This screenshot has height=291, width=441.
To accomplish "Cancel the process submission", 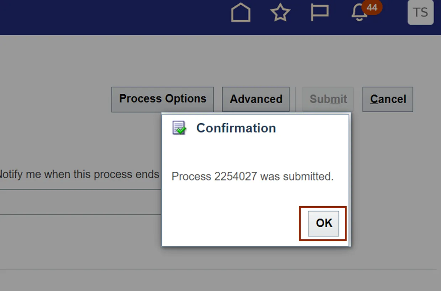I will (388, 99).
